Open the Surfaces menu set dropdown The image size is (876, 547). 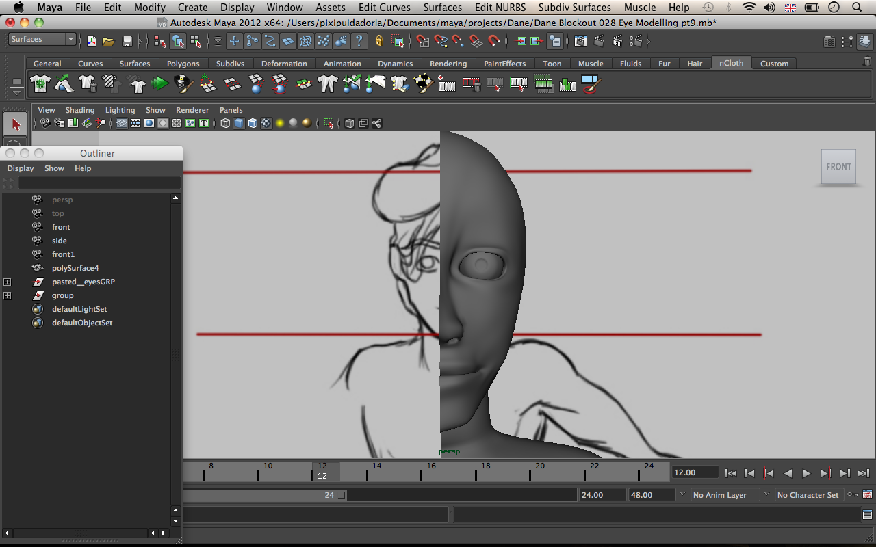(42, 40)
